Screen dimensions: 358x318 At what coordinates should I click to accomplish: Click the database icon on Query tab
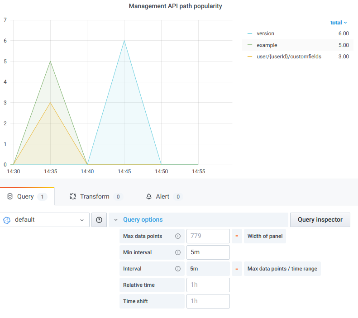10,197
